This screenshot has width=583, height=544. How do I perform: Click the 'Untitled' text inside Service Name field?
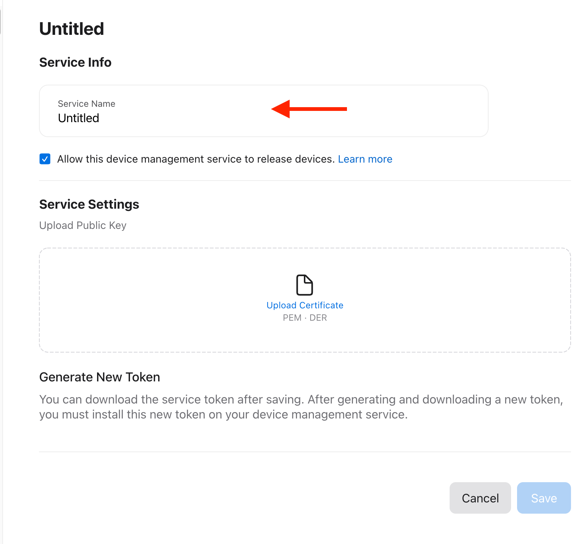pyautogui.click(x=79, y=118)
